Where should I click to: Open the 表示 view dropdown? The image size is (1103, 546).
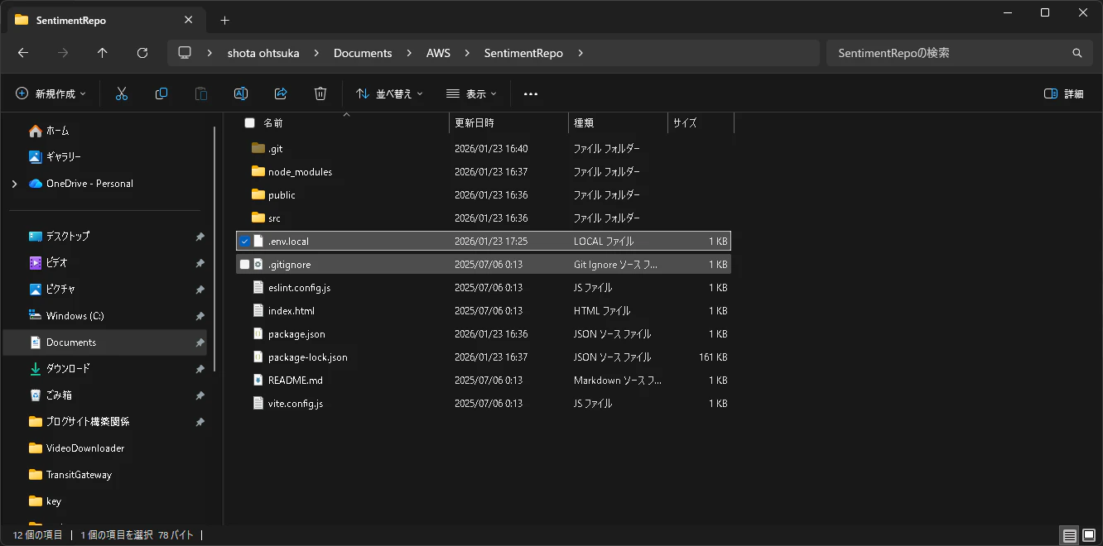click(471, 94)
